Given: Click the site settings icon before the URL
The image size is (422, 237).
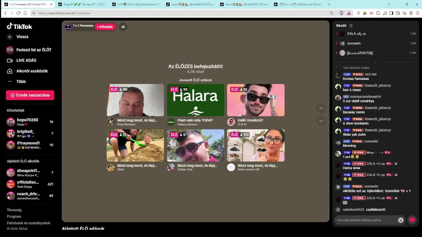Looking at the screenshot, I should coord(33,13).
